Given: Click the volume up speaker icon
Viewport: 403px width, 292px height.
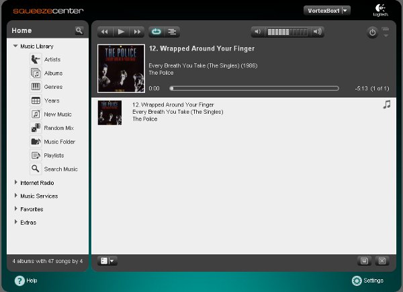Looking at the screenshot, I should pyautogui.click(x=318, y=32).
